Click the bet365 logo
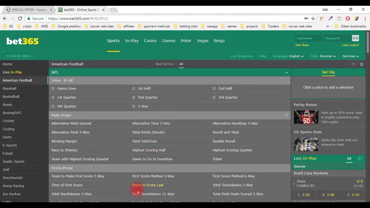 click(23, 41)
